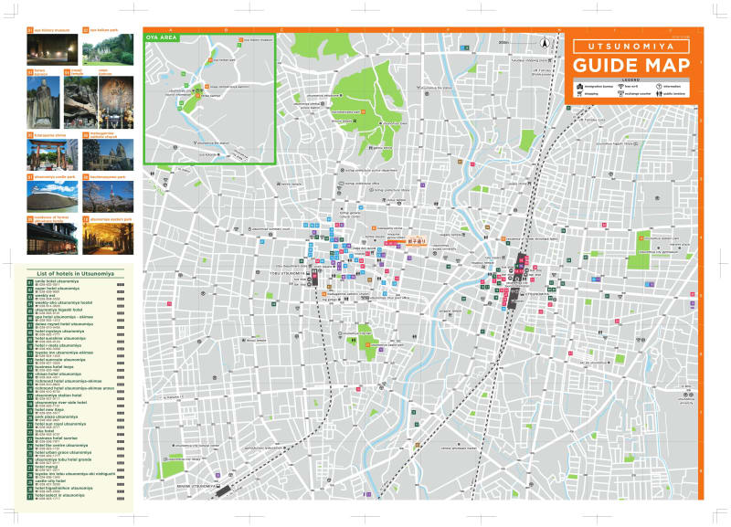Click the exchange counter icon in the legend
The image size is (731, 527).
point(621,94)
